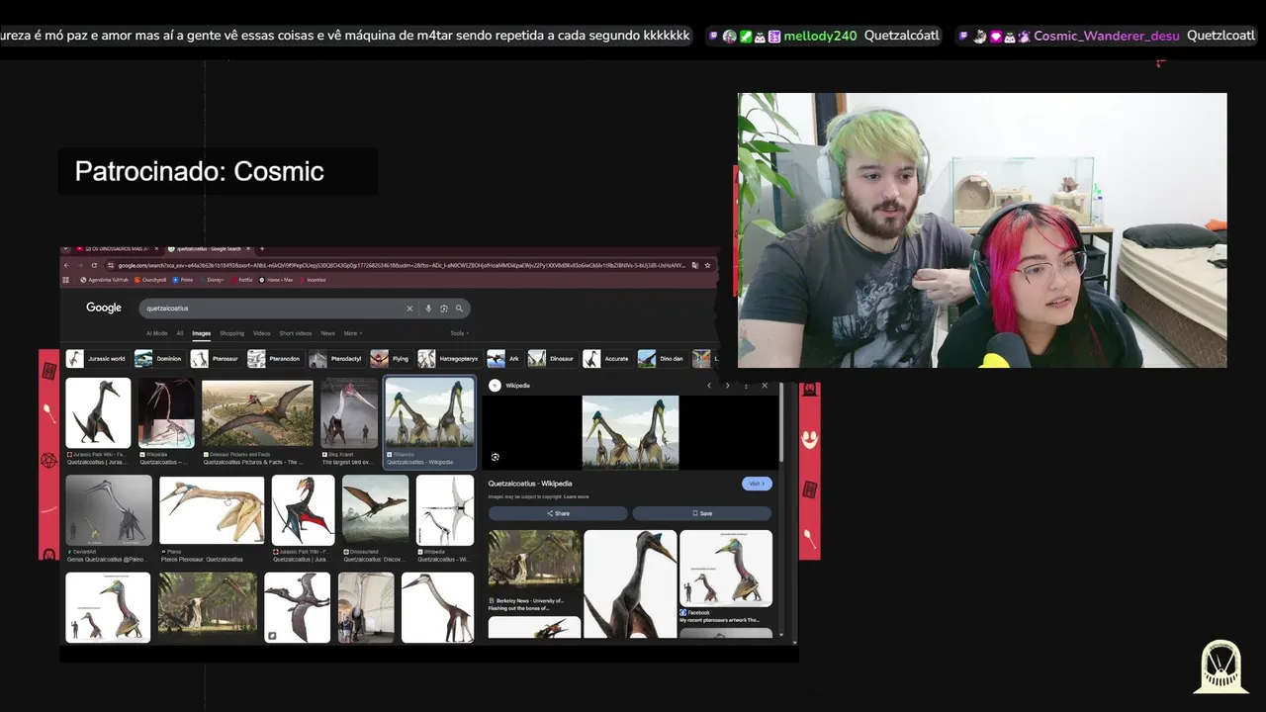Image resolution: width=1266 pixels, height=712 pixels.
Task: Open Netflix bookmark
Action: [x=242, y=280]
